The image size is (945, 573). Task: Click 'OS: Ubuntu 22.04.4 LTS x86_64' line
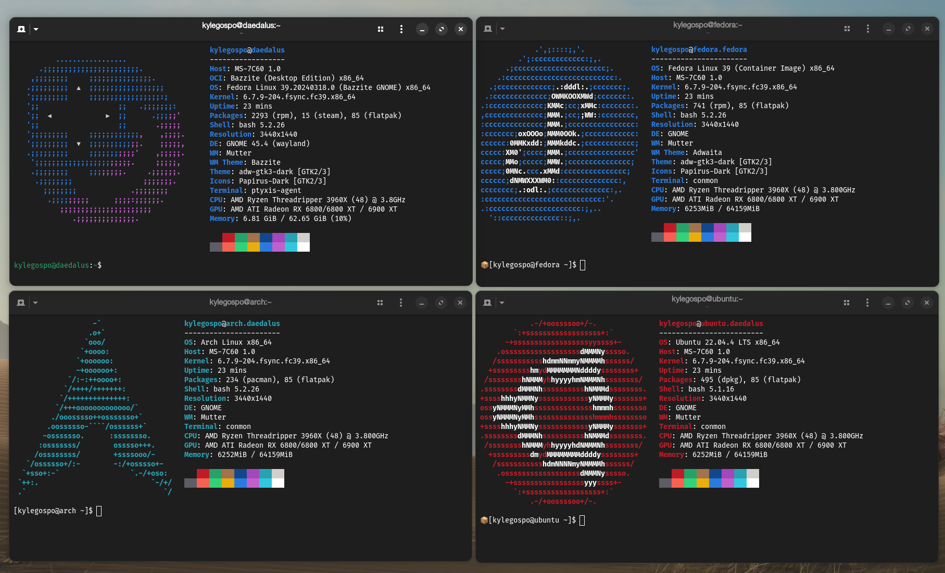point(720,342)
